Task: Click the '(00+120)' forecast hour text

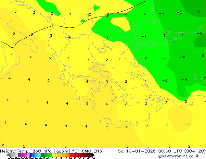Action: [195, 151]
